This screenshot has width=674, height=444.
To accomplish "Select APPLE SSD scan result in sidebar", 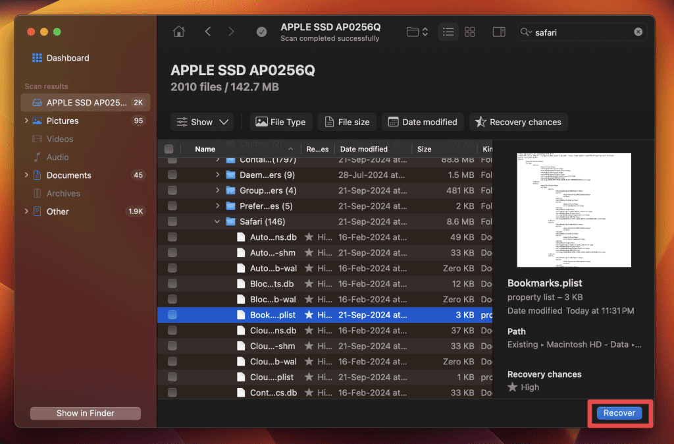I will pyautogui.click(x=86, y=102).
